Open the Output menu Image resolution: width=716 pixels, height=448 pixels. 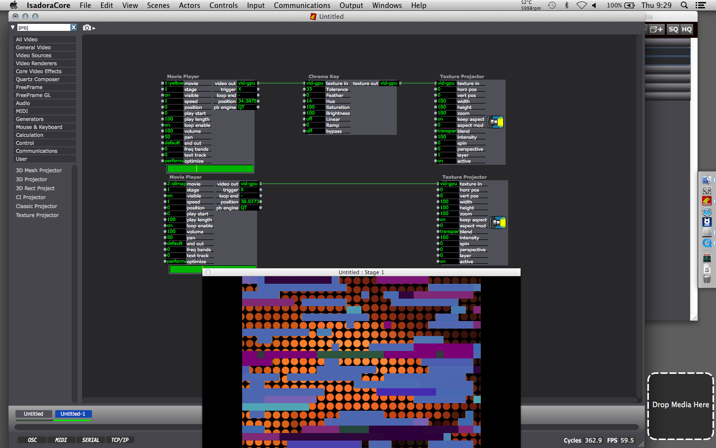pos(351,5)
